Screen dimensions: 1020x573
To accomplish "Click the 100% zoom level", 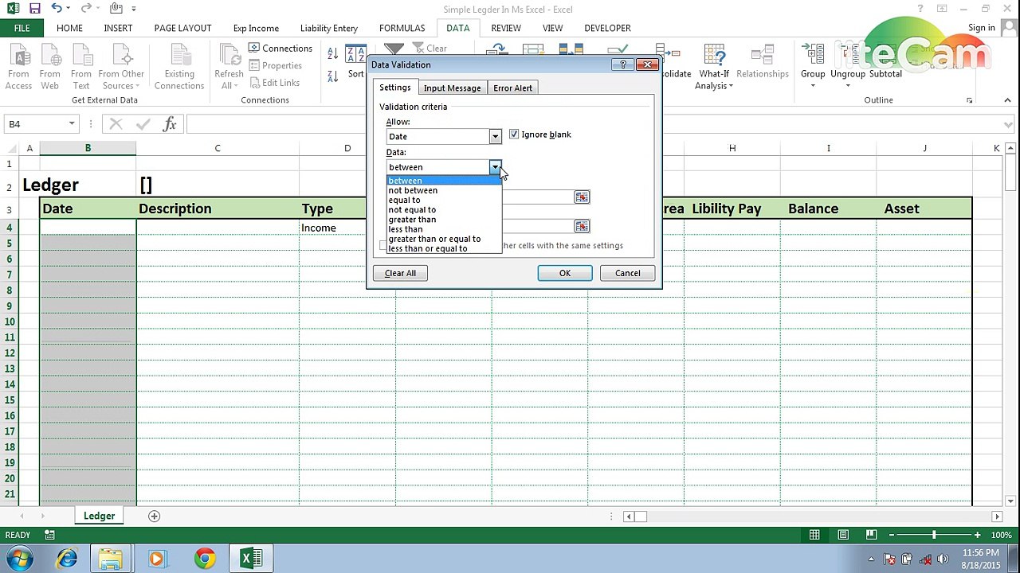I will coord(1002,535).
